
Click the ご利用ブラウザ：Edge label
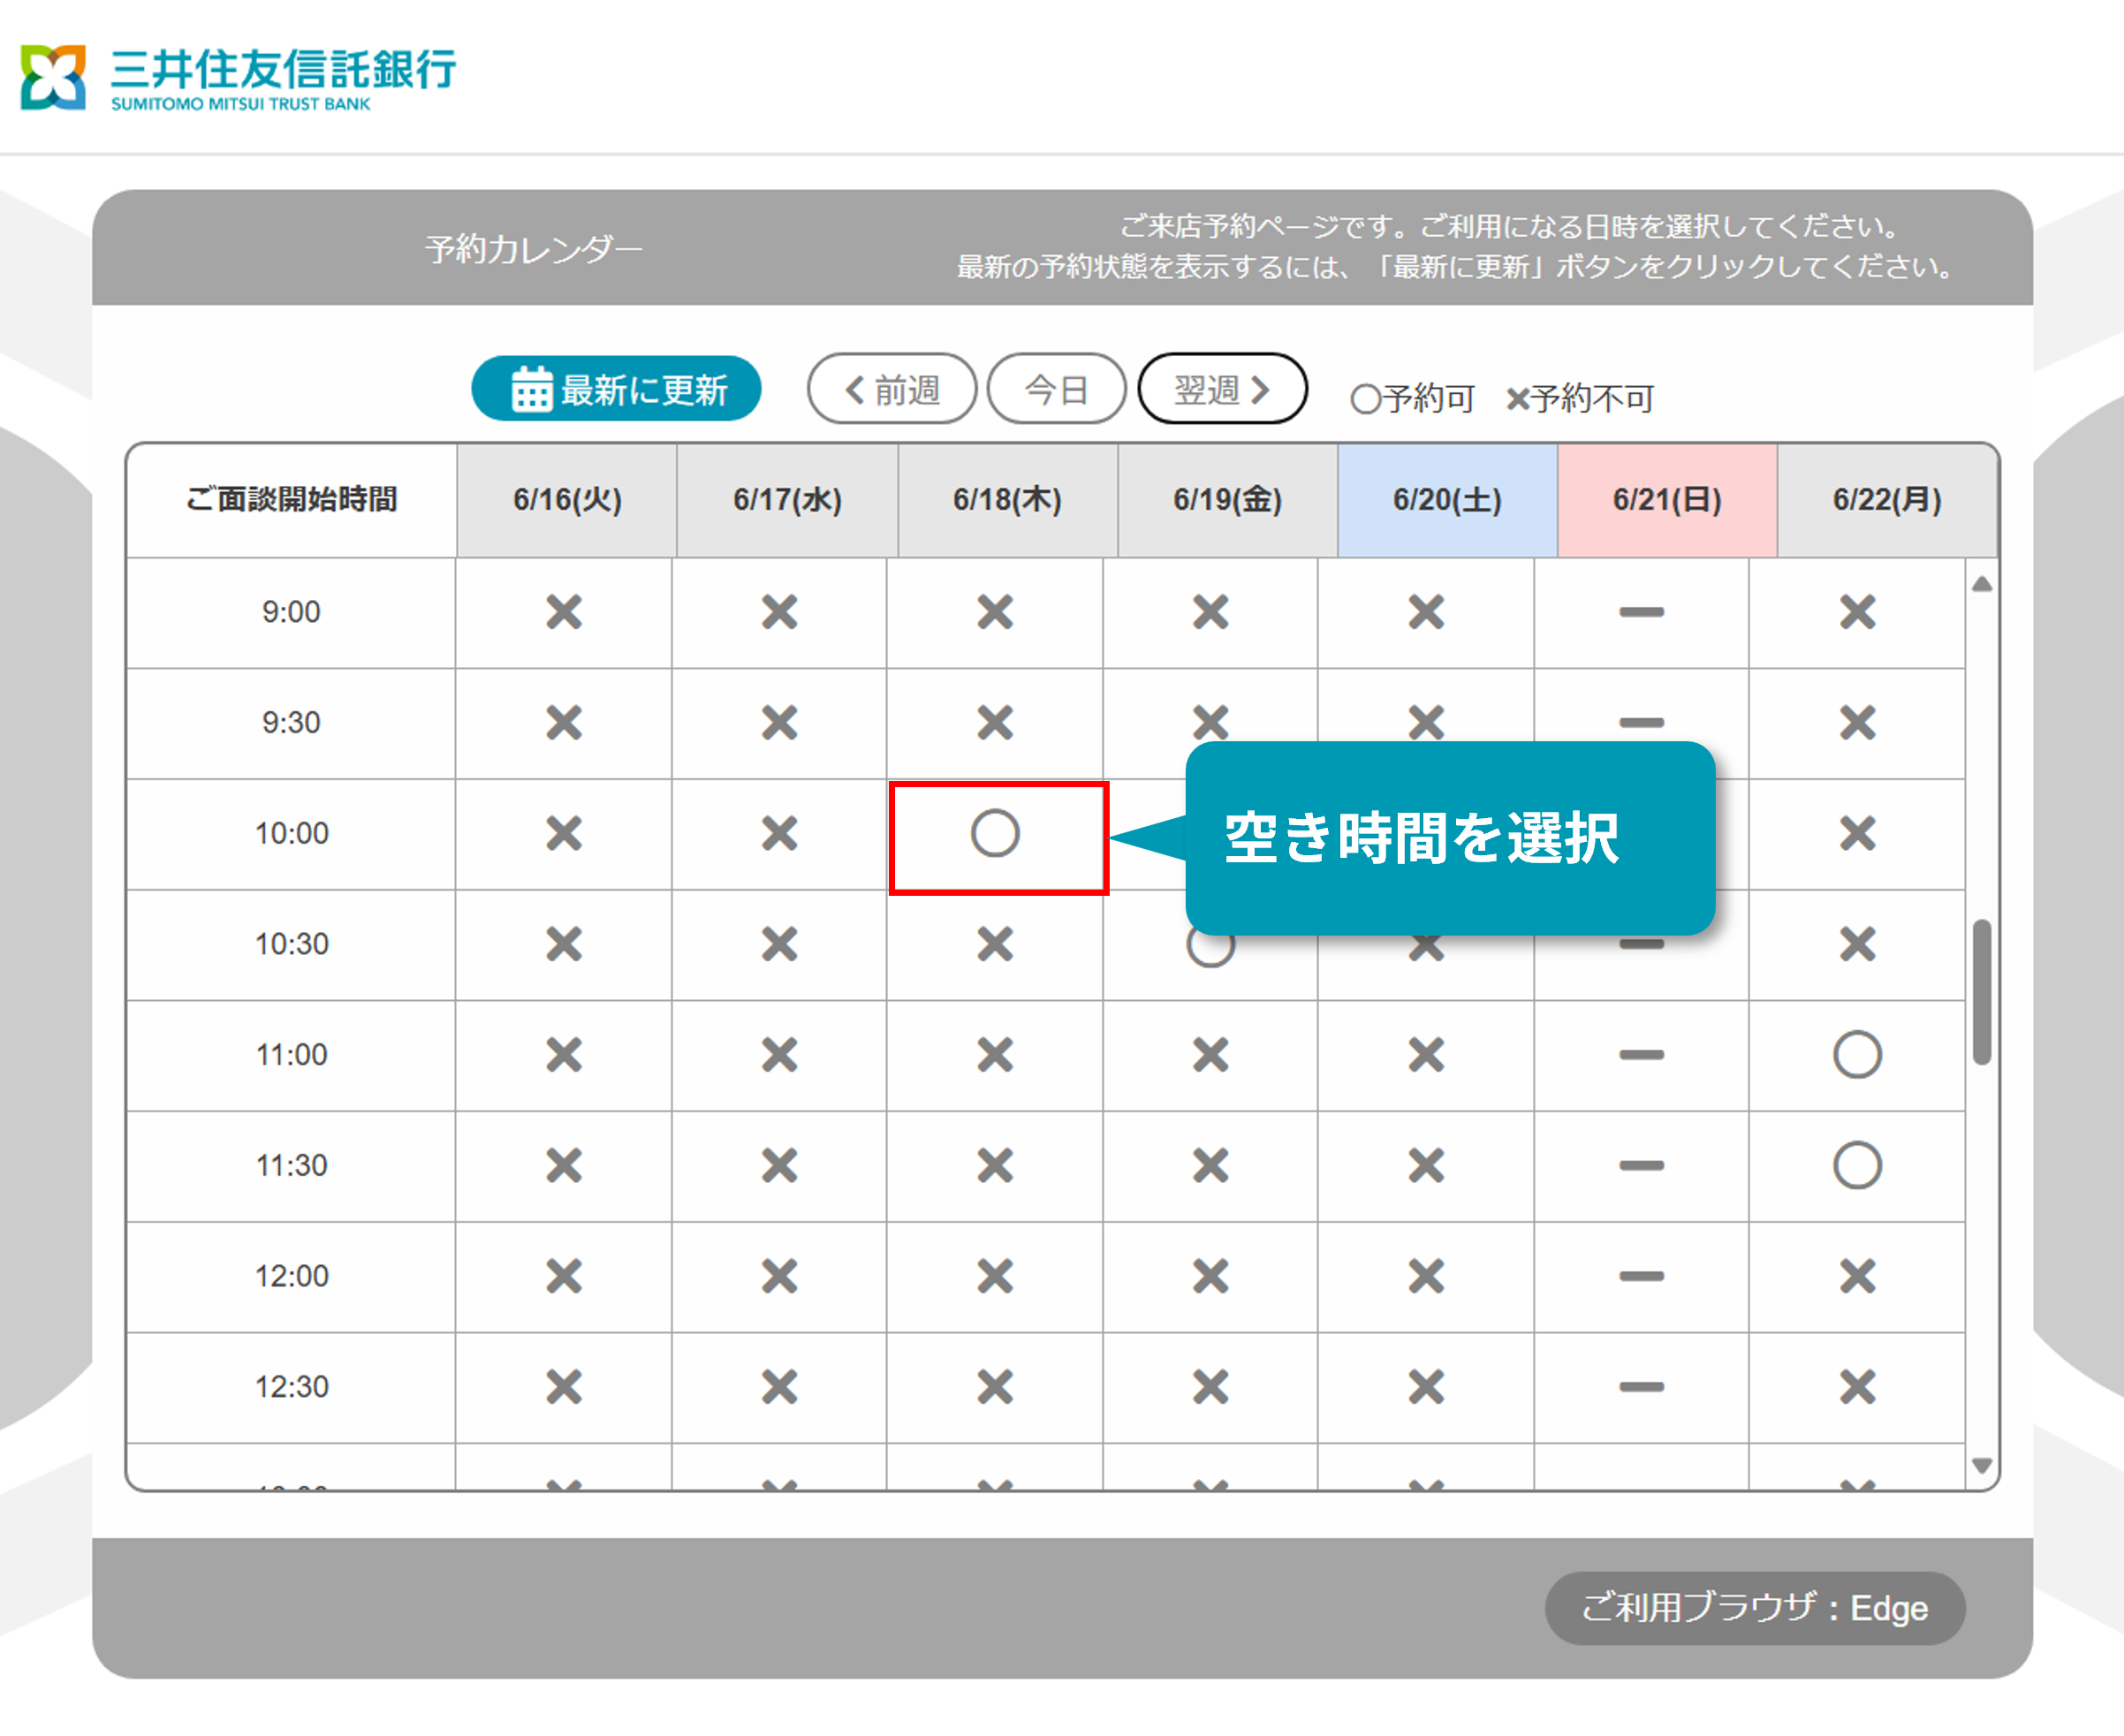(x=1754, y=1608)
